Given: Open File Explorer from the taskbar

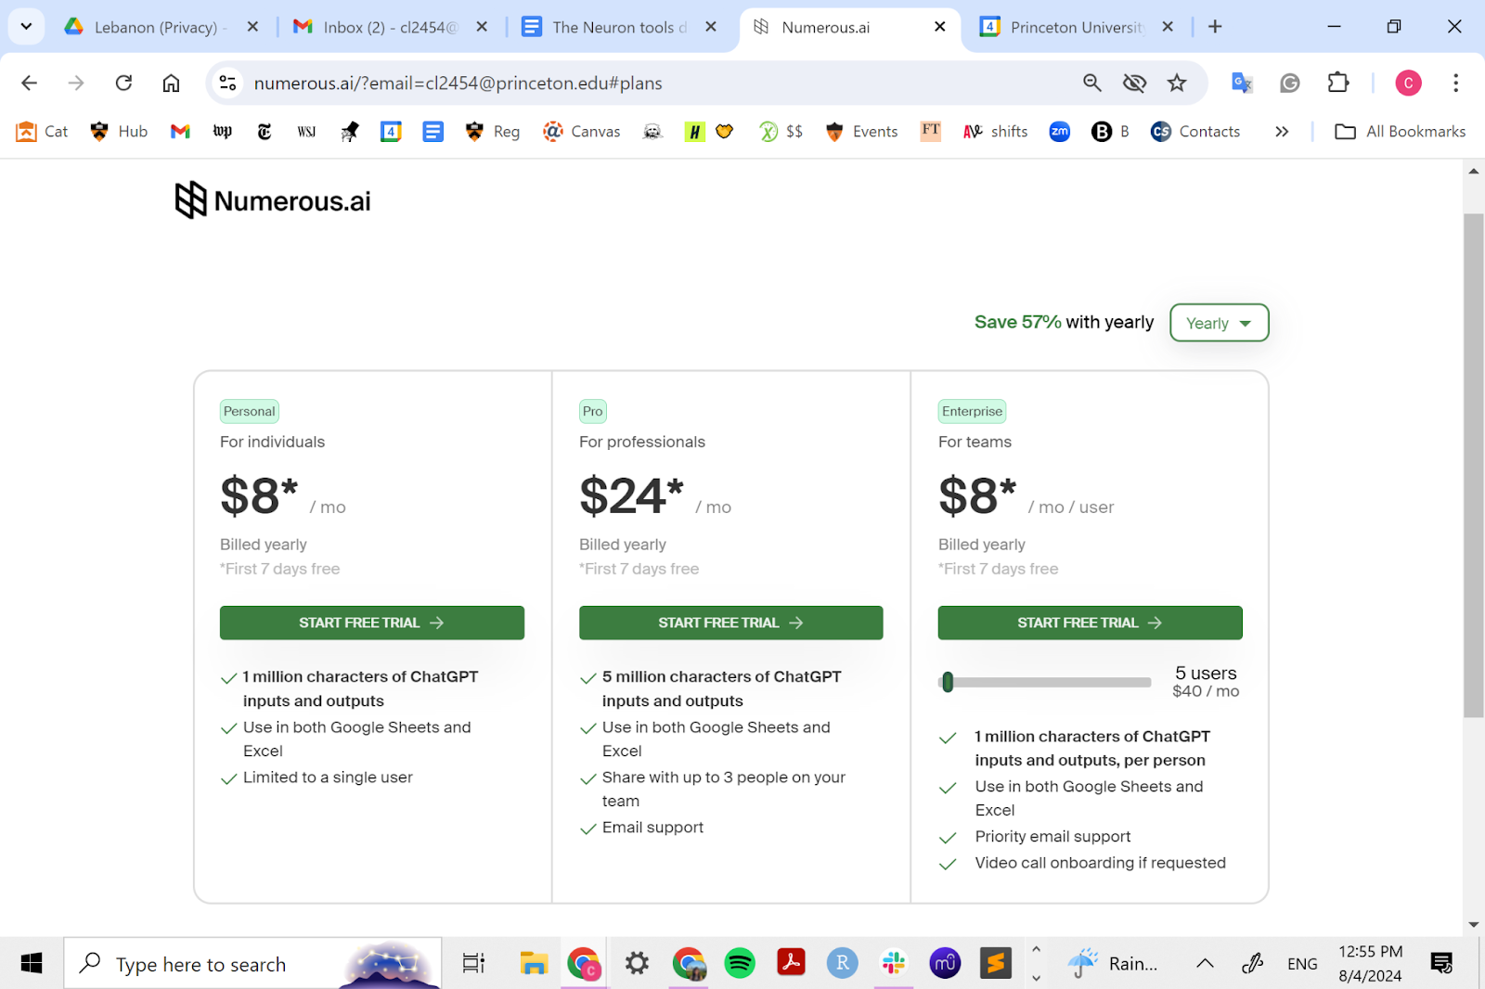Looking at the screenshot, I should pos(534,964).
